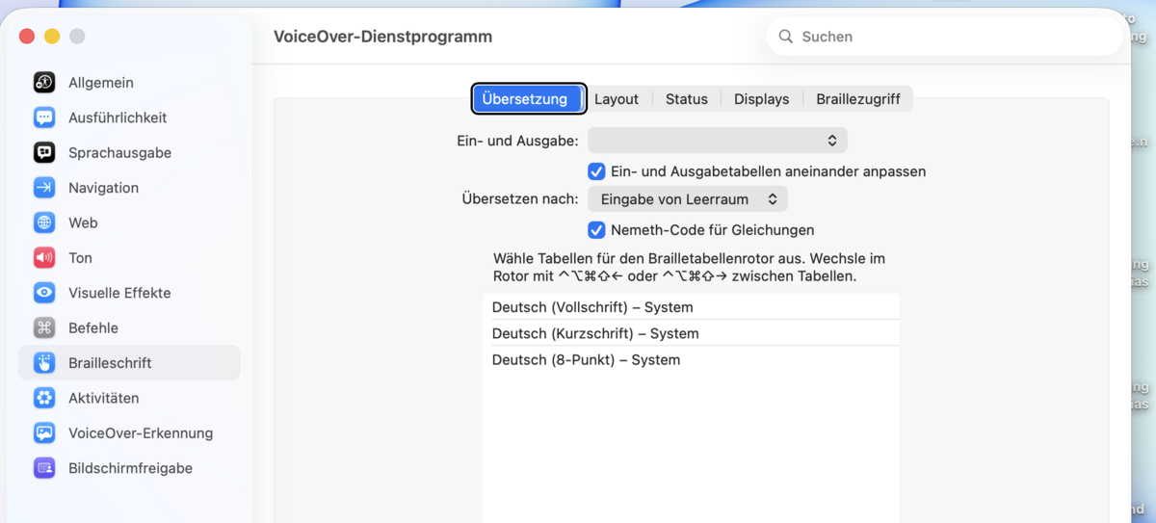Select the Brailleschrift category label
The height and width of the screenshot is (523, 1156).
[x=110, y=363]
